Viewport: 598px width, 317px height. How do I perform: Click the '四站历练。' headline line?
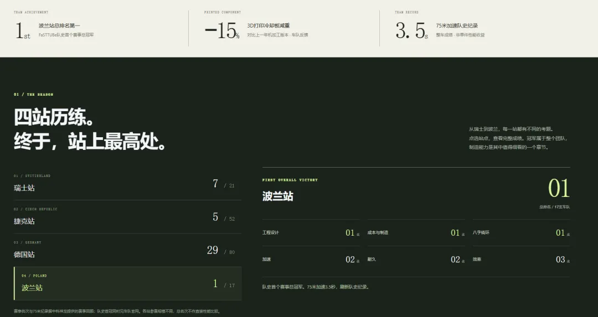54,117
